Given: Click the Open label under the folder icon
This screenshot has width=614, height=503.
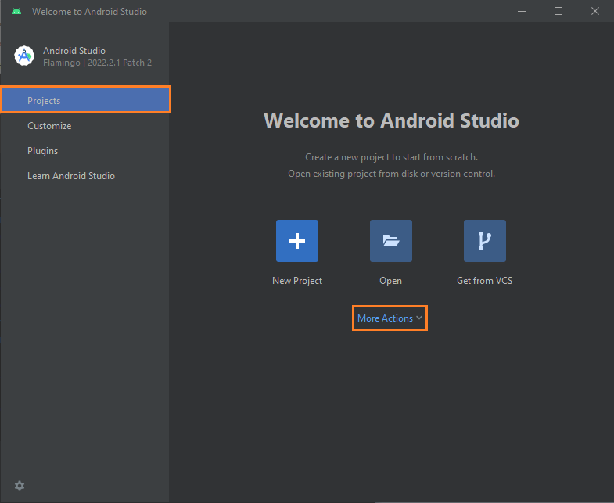Looking at the screenshot, I should tap(390, 281).
